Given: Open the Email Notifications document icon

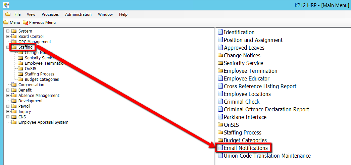Looking at the screenshot, I should (220, 148).
